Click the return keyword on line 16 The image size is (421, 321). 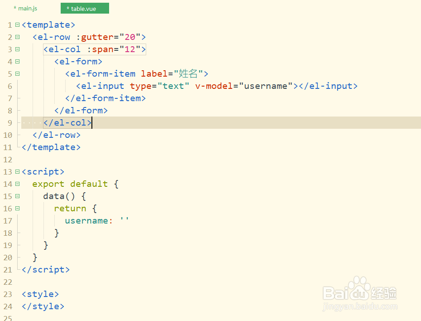pos(70,209)
